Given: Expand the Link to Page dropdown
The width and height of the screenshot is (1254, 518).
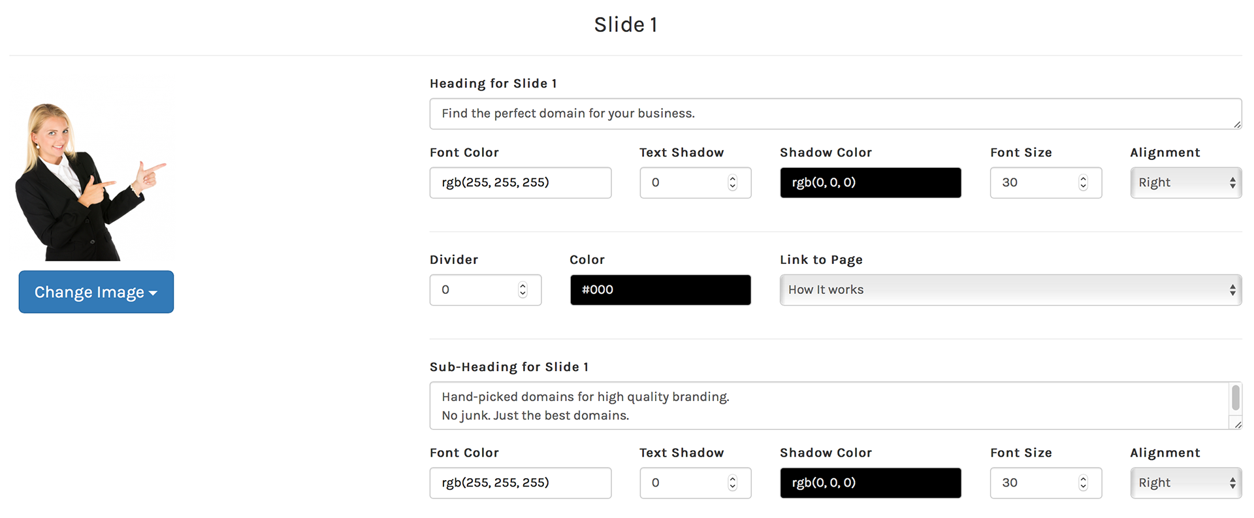Looking at the screenshot, I should point(1010,290).
